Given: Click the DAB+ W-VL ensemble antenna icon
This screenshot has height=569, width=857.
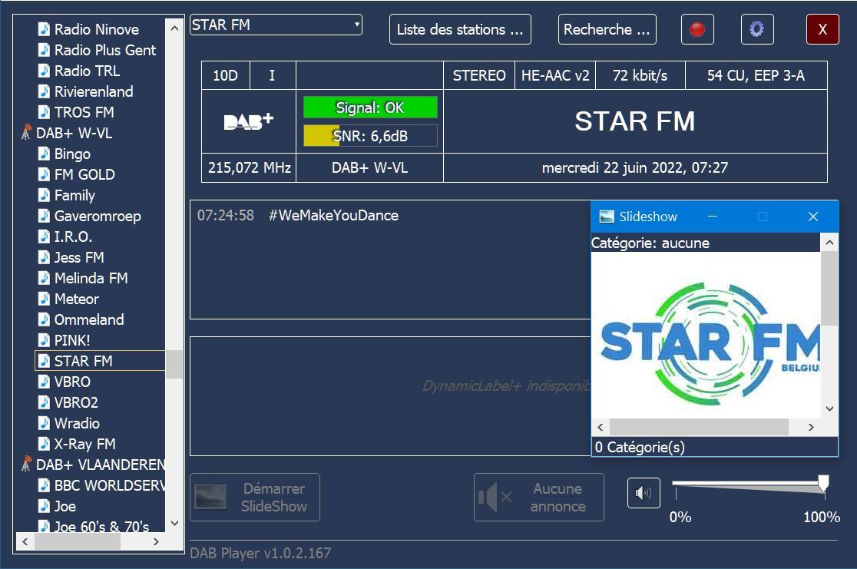Looking at the screenshot, I should 25,132.
